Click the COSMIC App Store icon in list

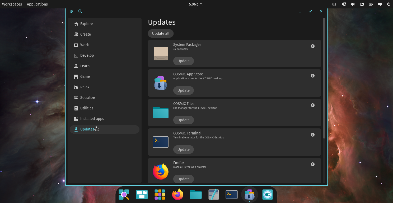161,83
